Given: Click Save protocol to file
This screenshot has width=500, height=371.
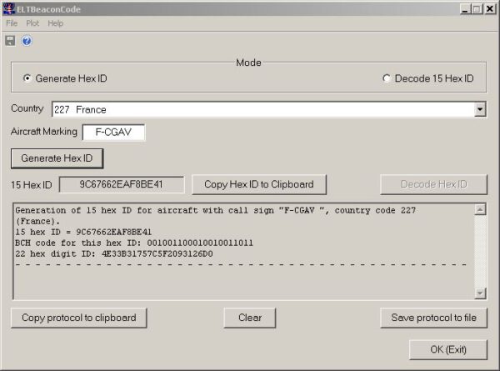Looking at the screenshot, I should point(433,318).
